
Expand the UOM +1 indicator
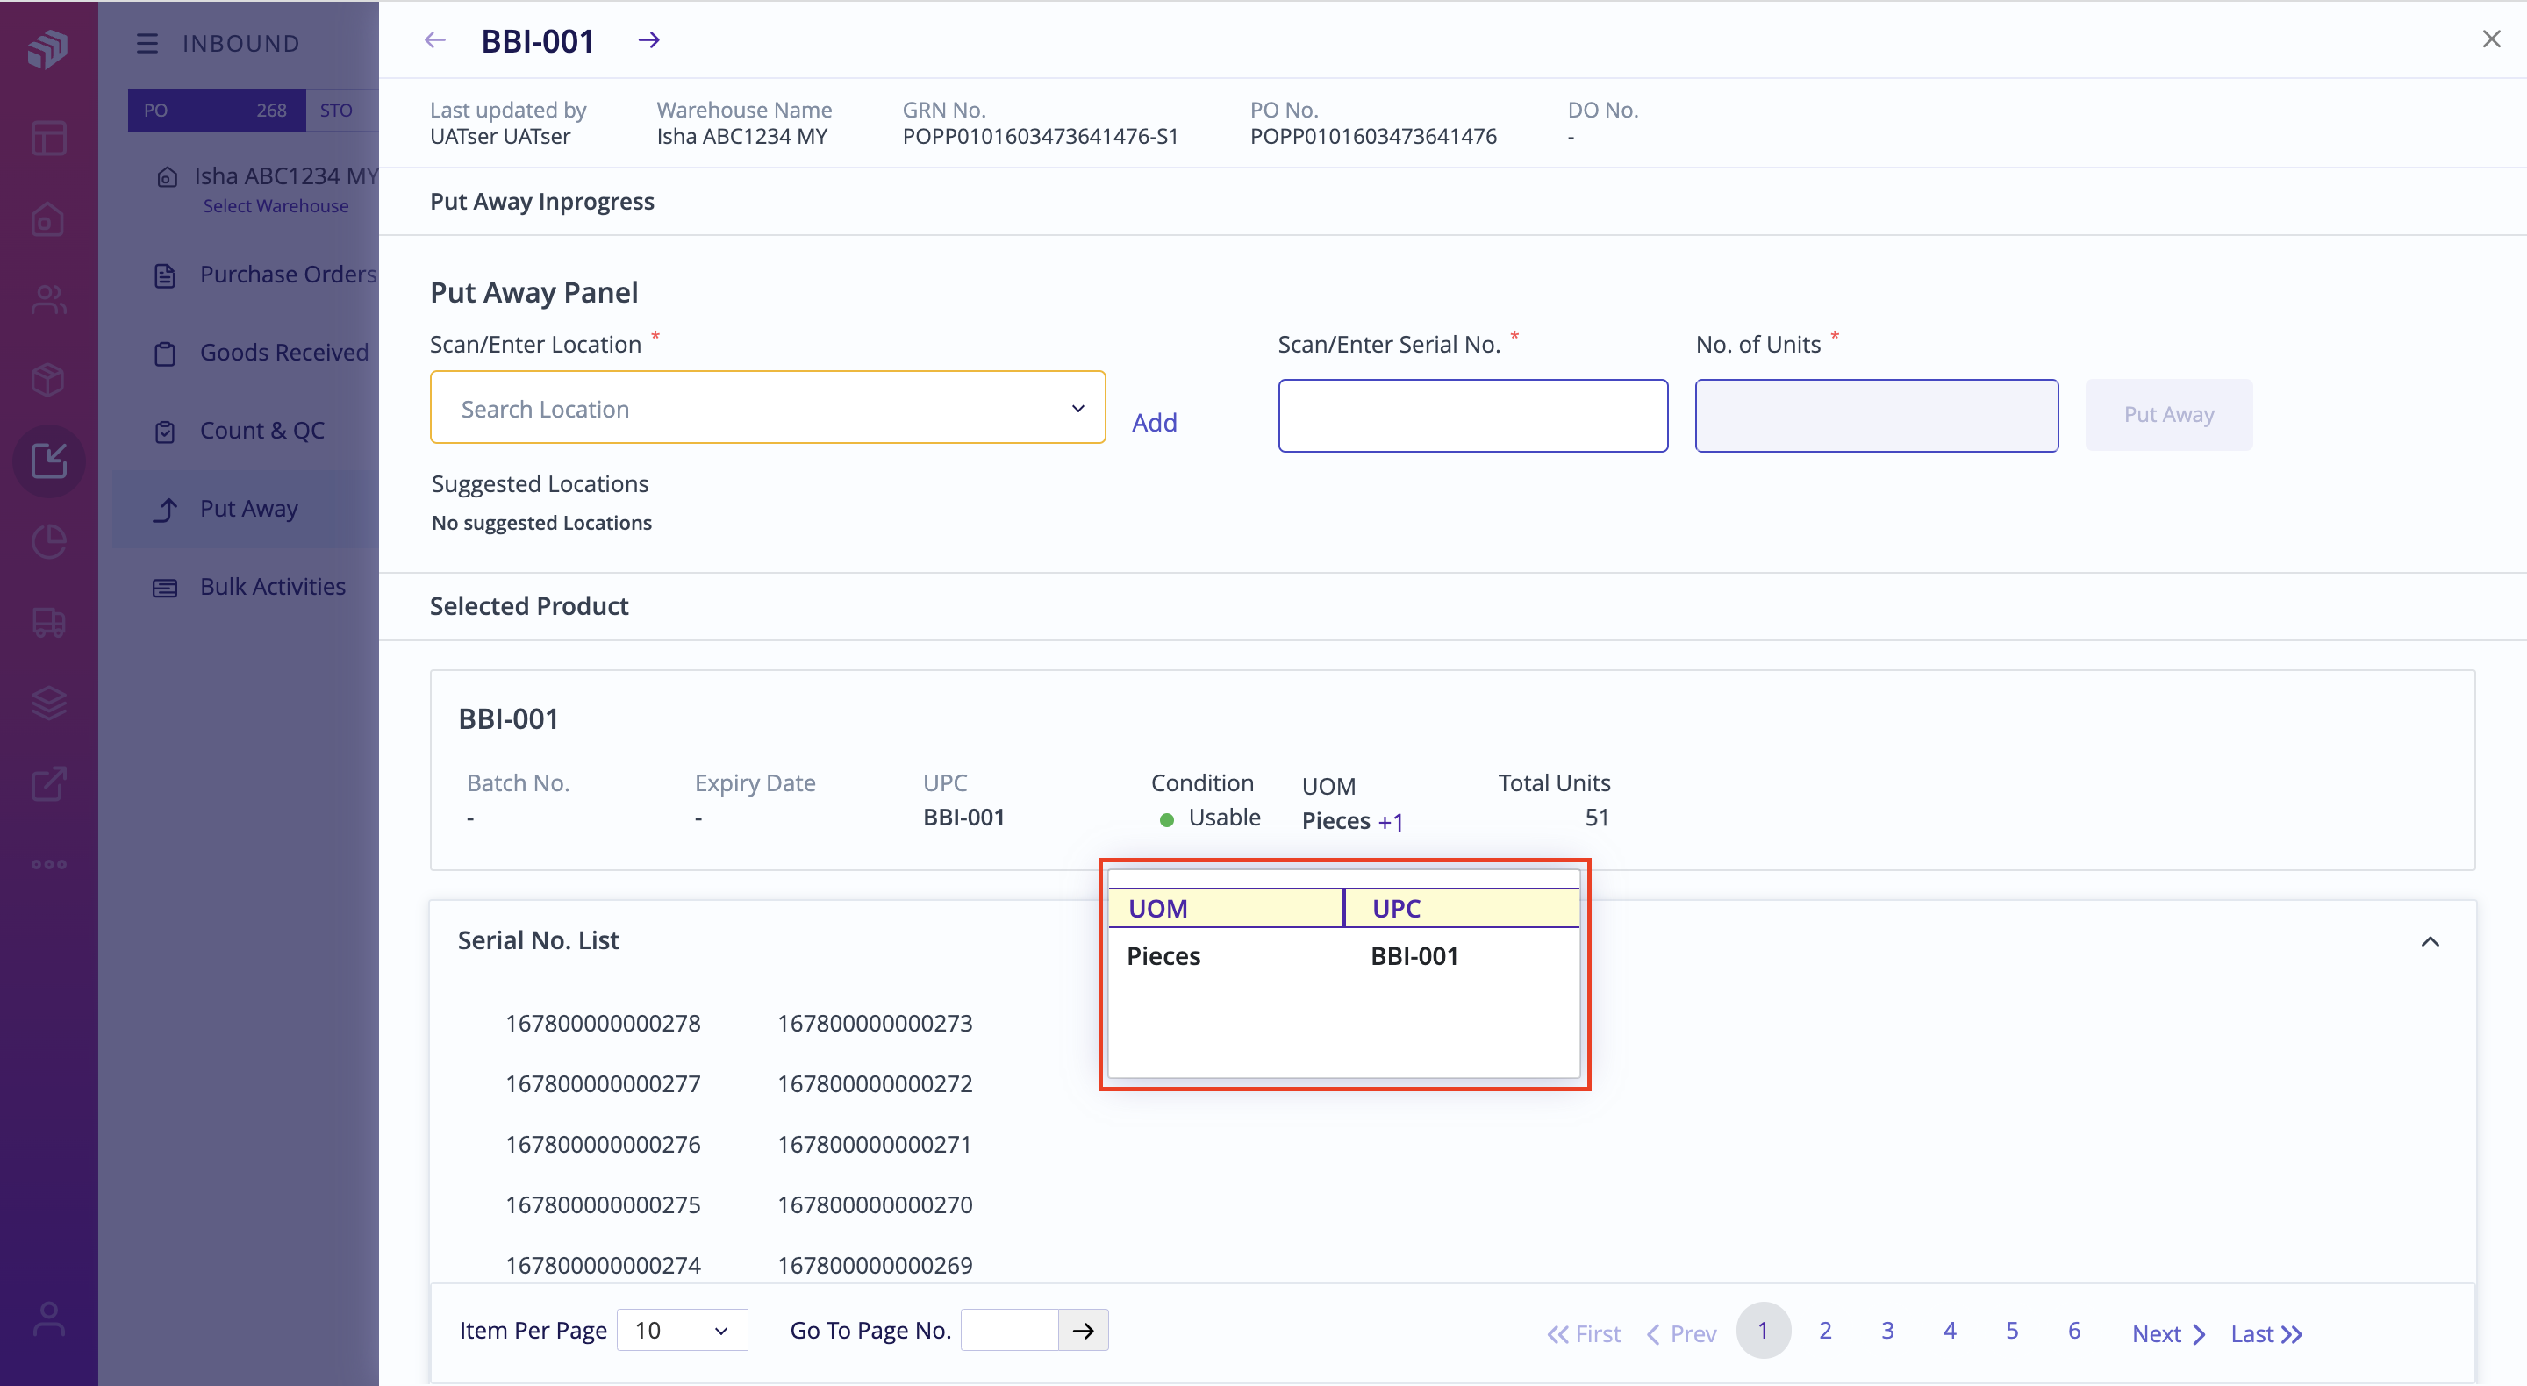(x=1390, y=822)
